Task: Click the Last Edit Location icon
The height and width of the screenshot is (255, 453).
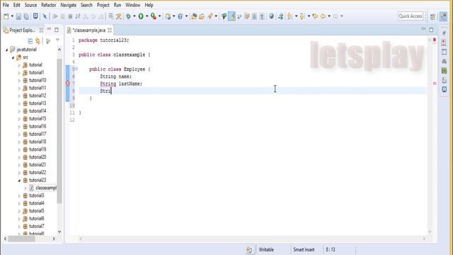Action: (315, 16)
